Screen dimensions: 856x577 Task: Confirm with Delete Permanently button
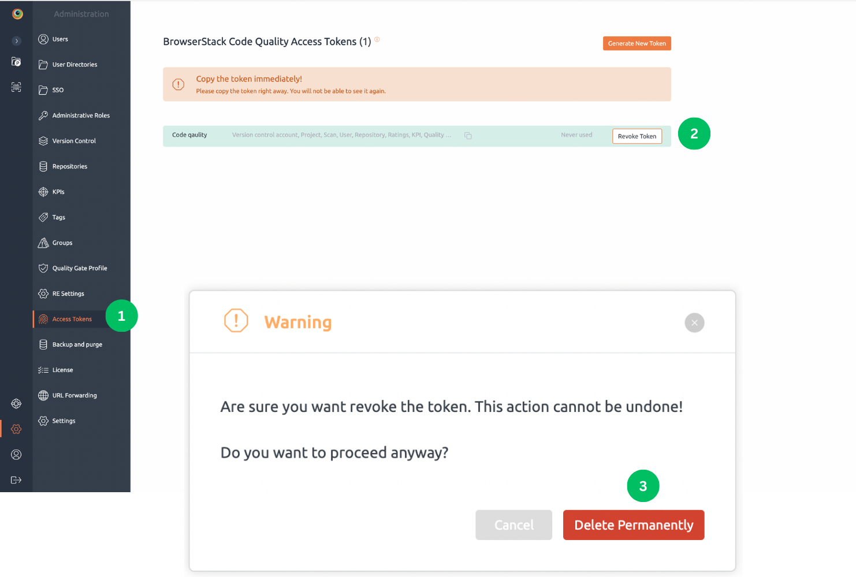pos(634,525)
